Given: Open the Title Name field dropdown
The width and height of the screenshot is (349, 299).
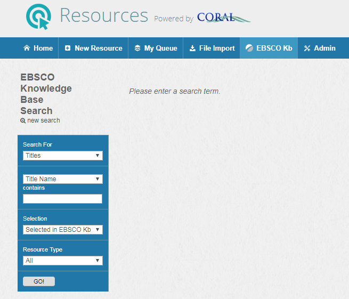Looking at the screenshot, I should [63, 179].
